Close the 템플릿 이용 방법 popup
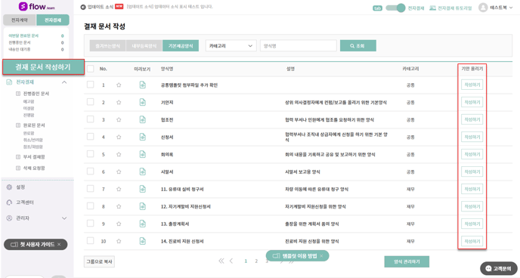 (321, 256)
